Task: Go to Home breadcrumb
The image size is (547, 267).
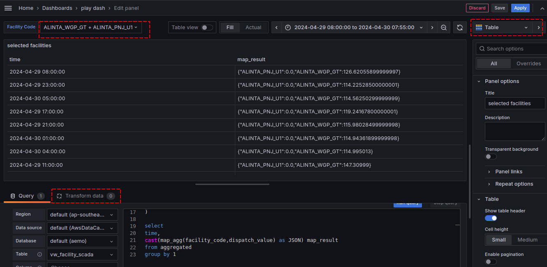Action: pyautogui.click(x=26, y=8)
